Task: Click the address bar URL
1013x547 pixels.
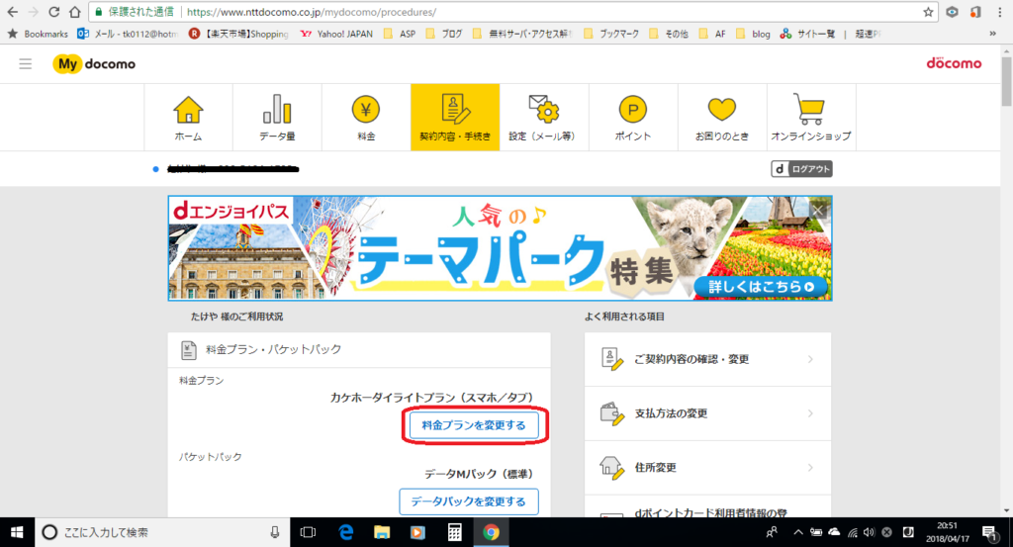Action: (311, 12)
